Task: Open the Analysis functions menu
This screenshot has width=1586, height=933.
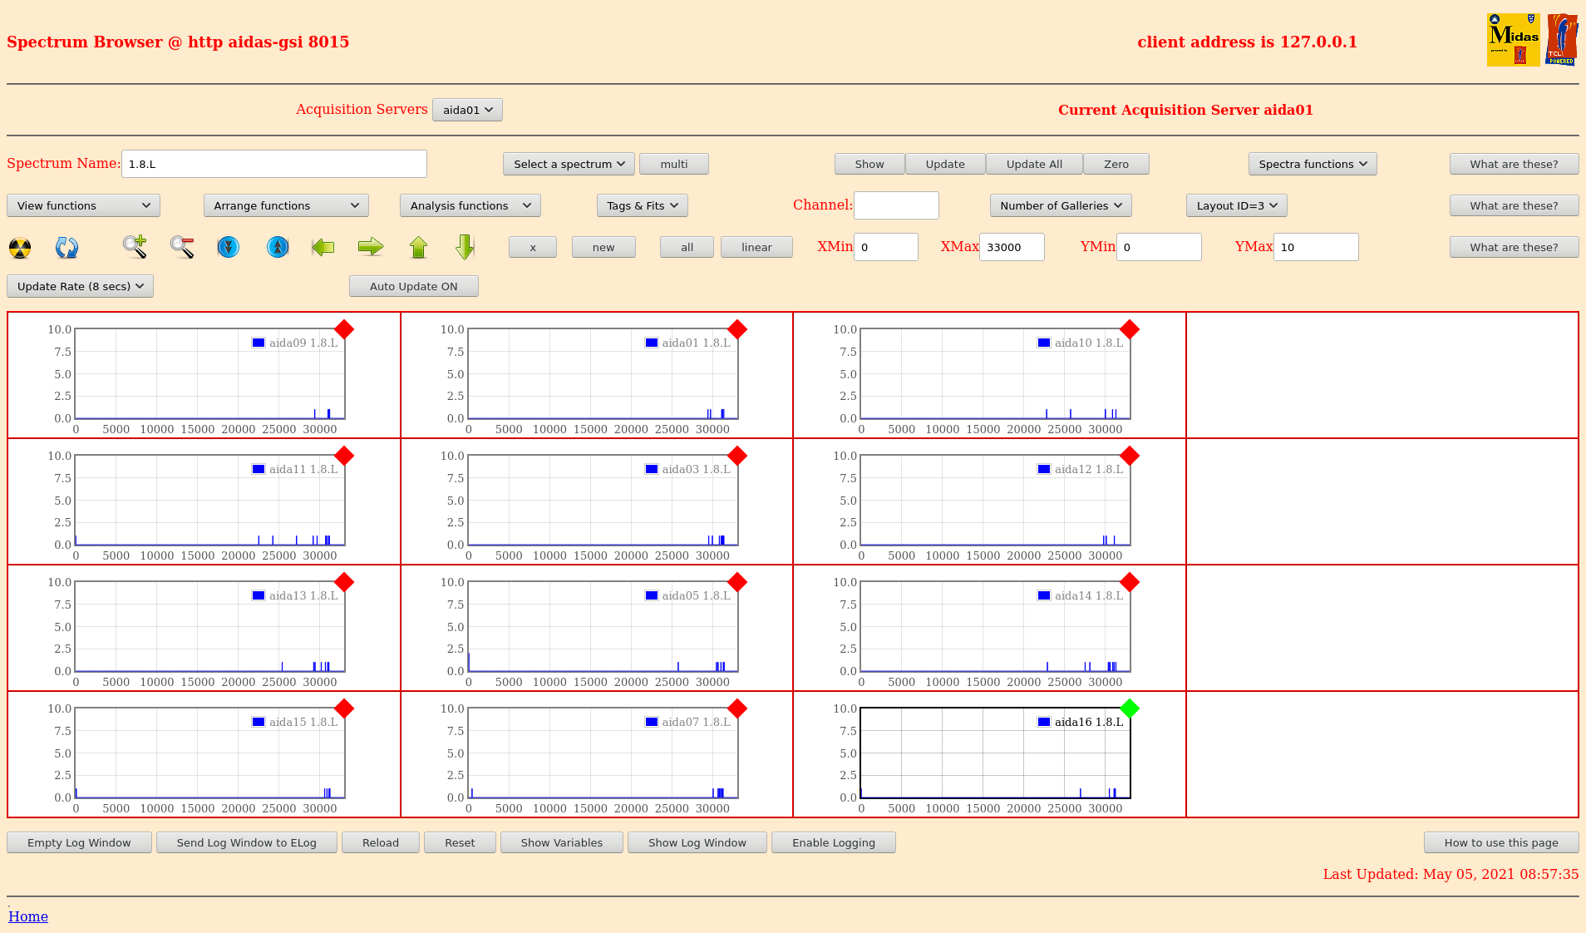Action: click(470, 205)
